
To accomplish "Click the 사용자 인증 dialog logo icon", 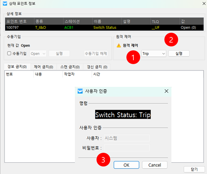I will 80,91.
